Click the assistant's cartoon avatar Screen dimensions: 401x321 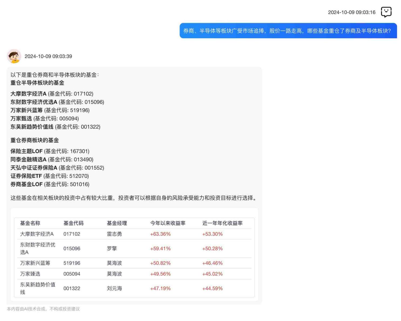[x=14, y=56]
